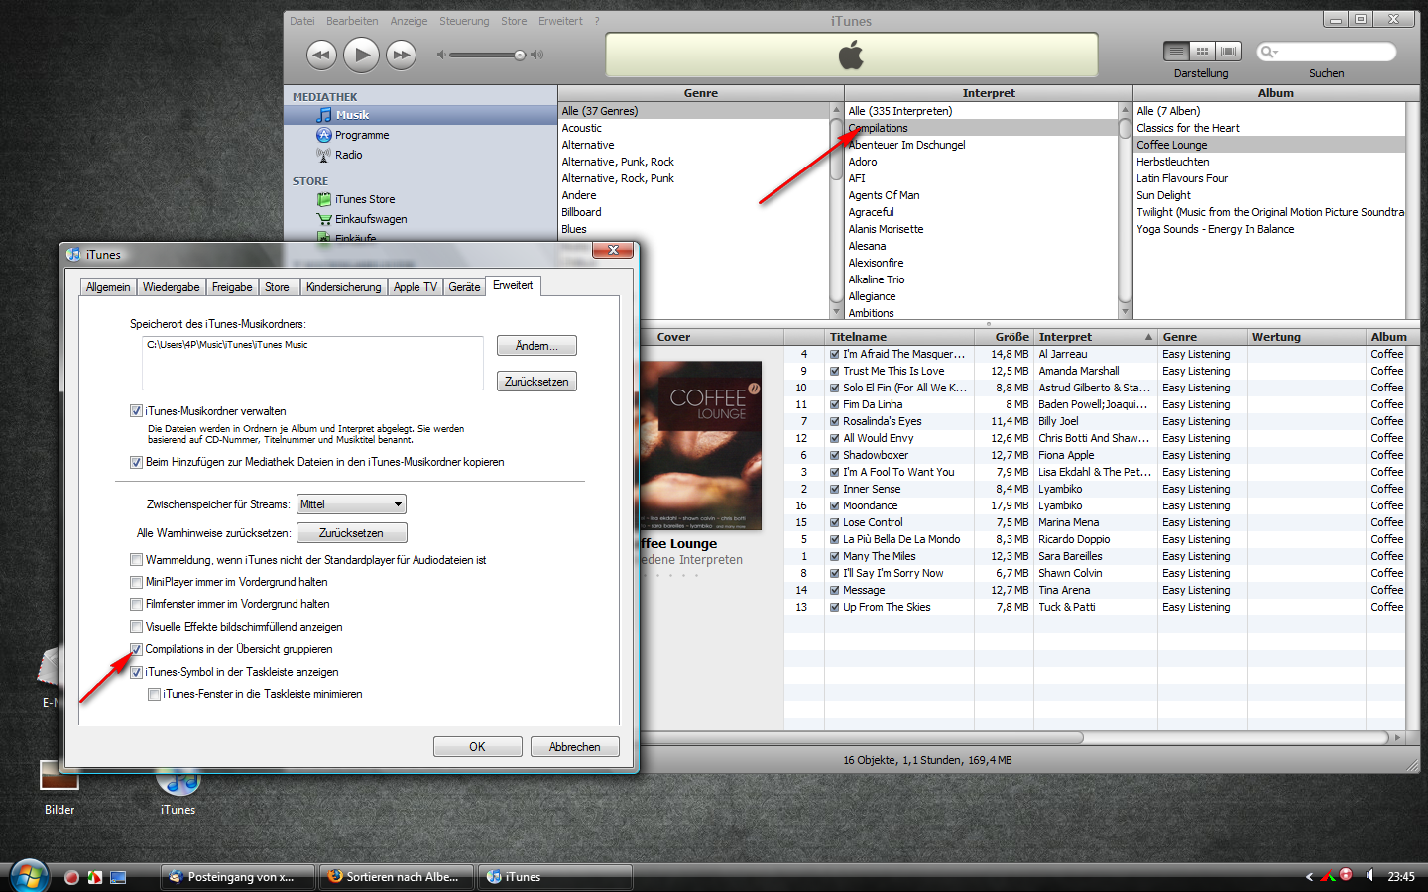The width and height of the screenshot is (1428, 892).
Task: Open the search magnifier dropdown
Action: tap(1268, 52)
